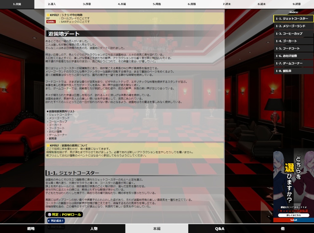Viewport: 314px width, 233px height.
Task: Go to the 8.結末 chapter tab
Action: pos(262,4)
